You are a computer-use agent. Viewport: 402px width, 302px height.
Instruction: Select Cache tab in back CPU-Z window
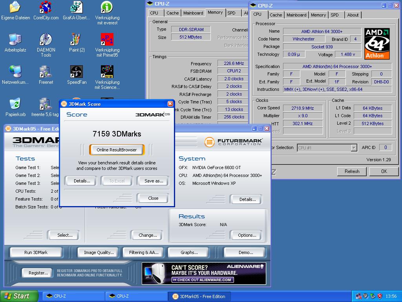coord(173,13)
